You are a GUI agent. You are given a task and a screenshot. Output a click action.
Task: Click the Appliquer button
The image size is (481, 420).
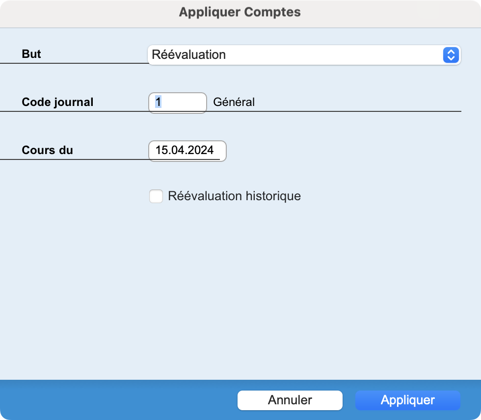point(408,400)
